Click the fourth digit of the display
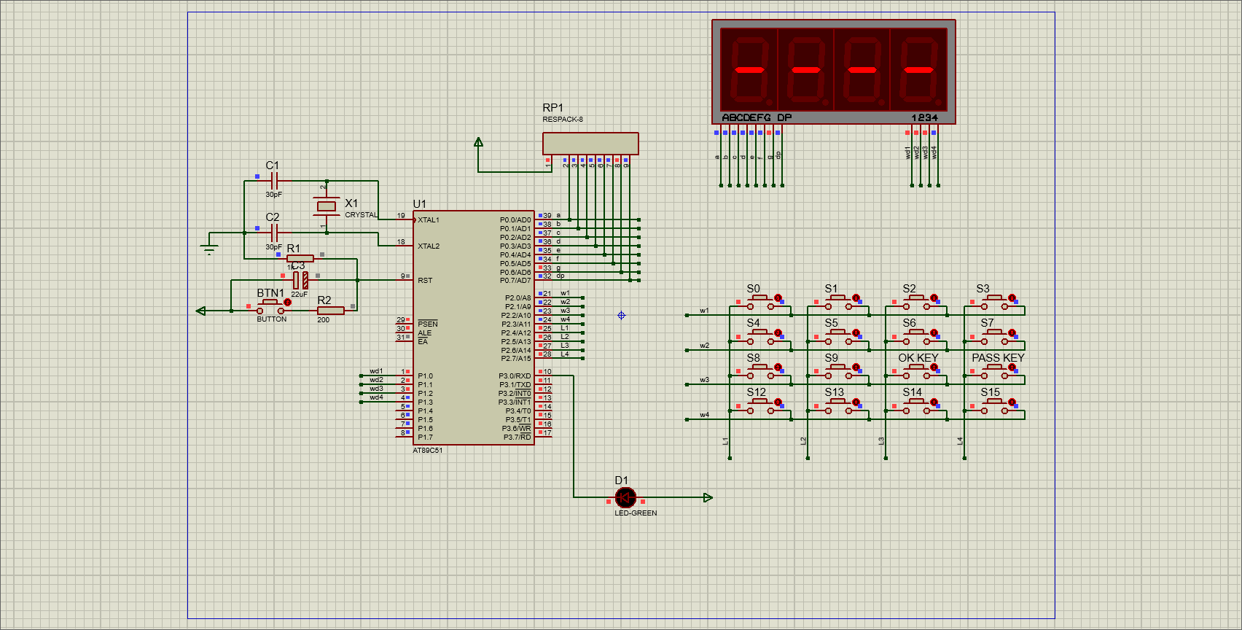Image resolution: width=1242 pixels, height=630 pixels. coord(918,70)
